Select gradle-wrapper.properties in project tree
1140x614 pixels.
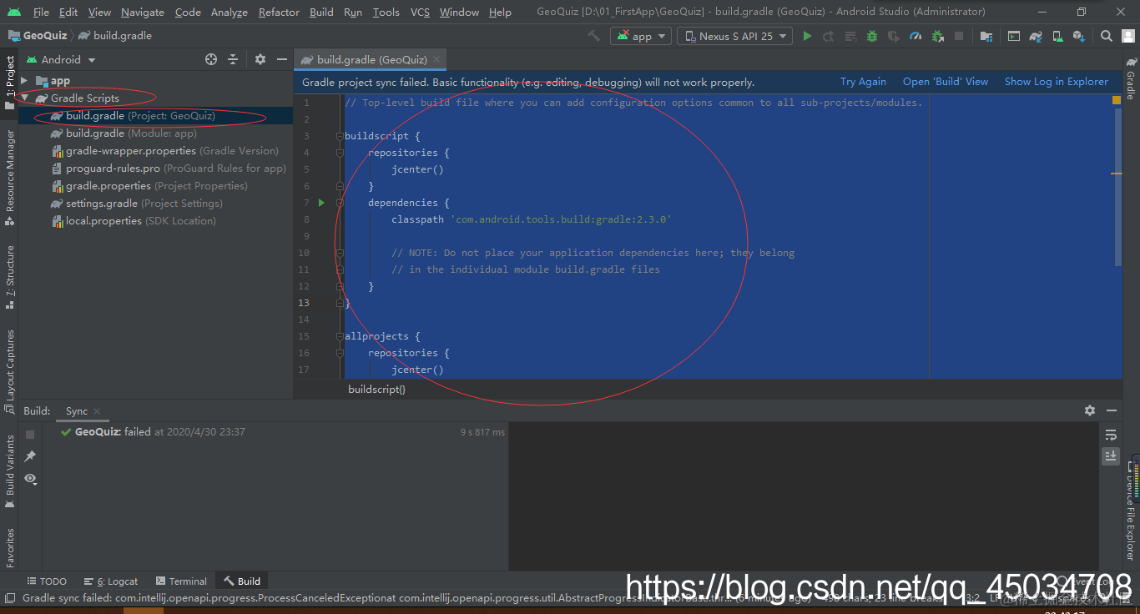(x=165, y=151)
